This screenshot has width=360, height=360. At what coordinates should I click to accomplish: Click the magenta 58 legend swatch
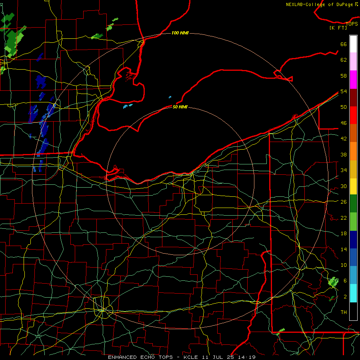(353, 80)
